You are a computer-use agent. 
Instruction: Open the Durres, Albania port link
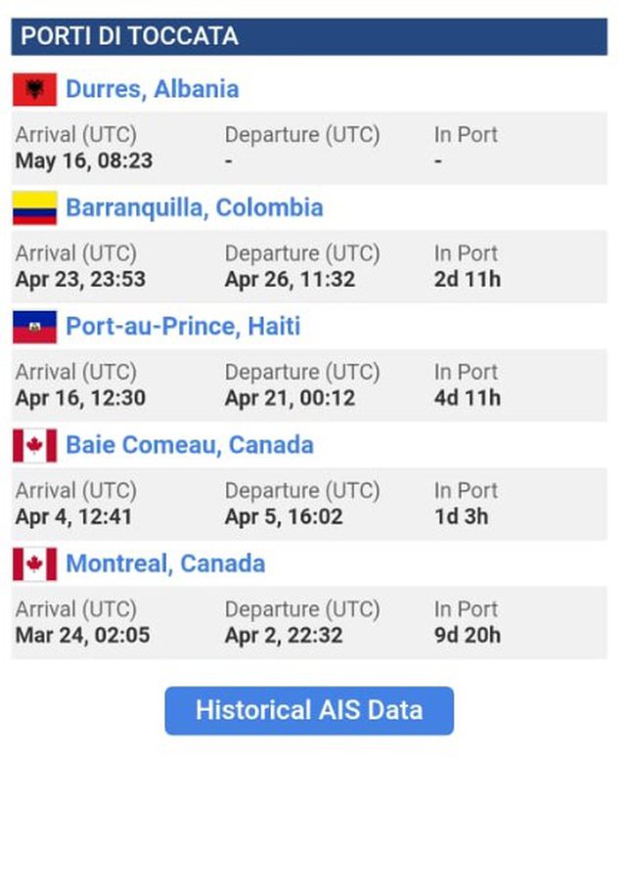[152, 90]
